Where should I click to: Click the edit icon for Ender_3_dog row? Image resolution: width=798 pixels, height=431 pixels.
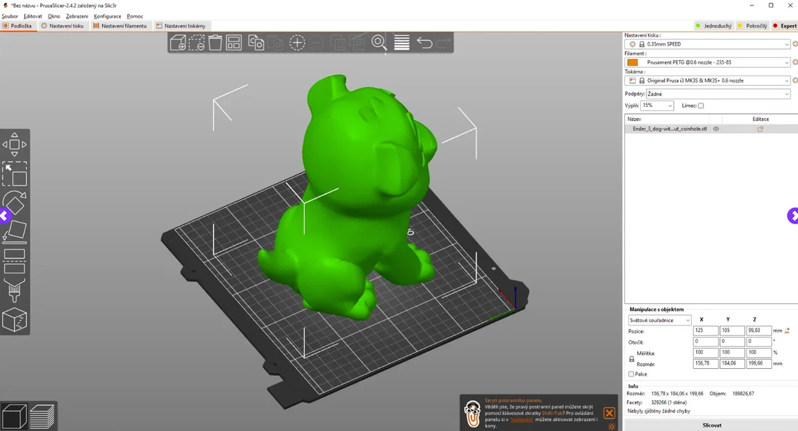pos(760,129)
